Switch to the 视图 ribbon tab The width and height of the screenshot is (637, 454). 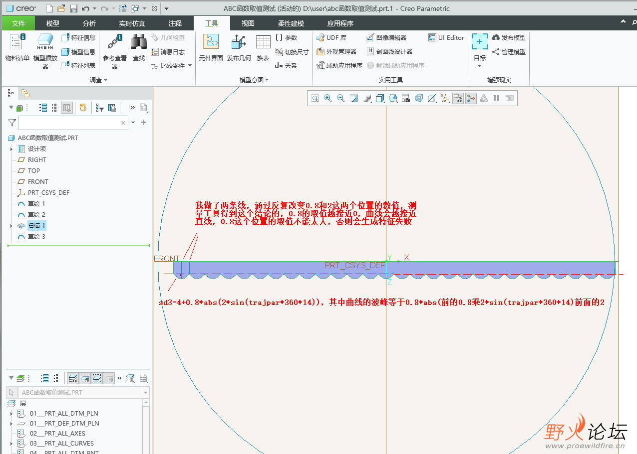[x=248, y=23]
